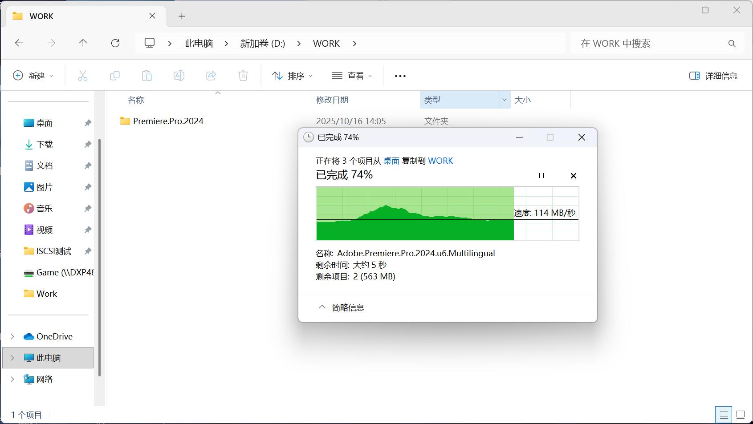Screen dimensions: 753x424
Task: Open the 类型 column filter dropdown
Action: click(505, 100)
